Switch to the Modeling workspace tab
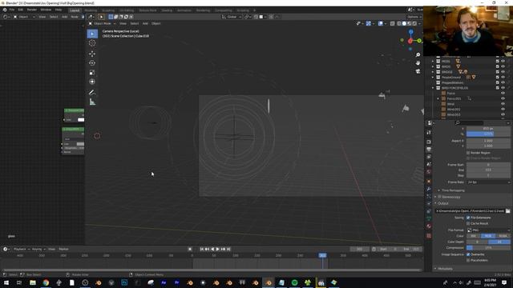The width and height of the screenshot is (513, 288). [x=91, y=10]
